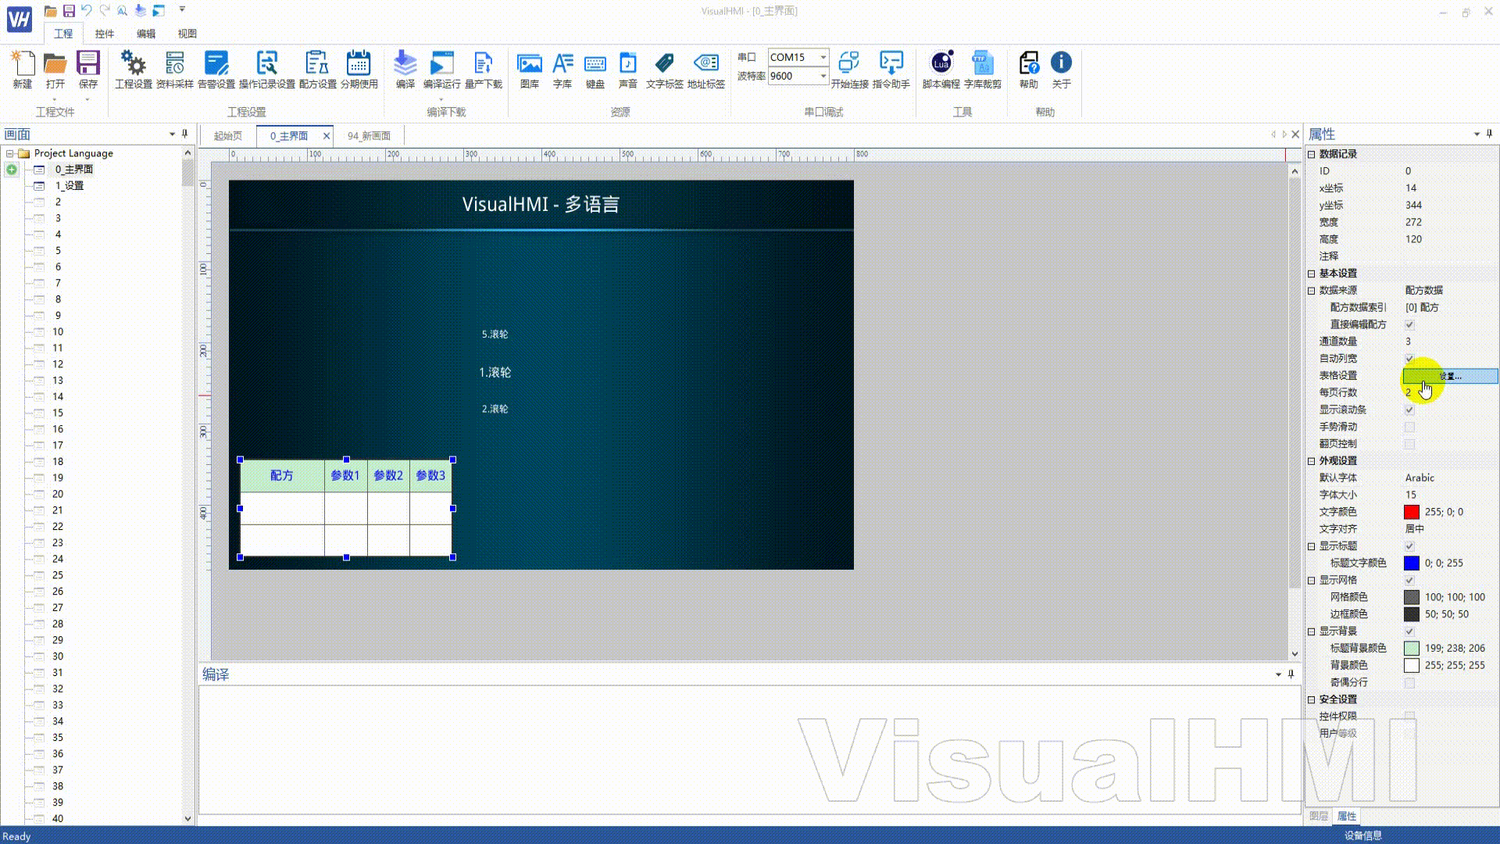Open the 图库 image library
Viewport: 1500px width, 844px height.
(x=530, y=70)
